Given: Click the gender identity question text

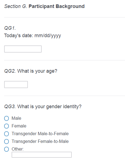Looking at the screenshot, I should (x=49, y=107).
